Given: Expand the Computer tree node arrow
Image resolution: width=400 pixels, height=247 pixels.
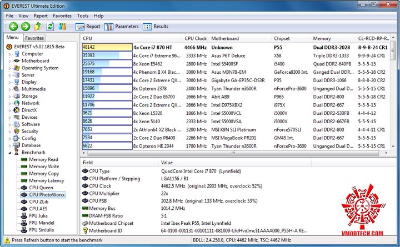Looking at the screenshot, I should point(9,54).
